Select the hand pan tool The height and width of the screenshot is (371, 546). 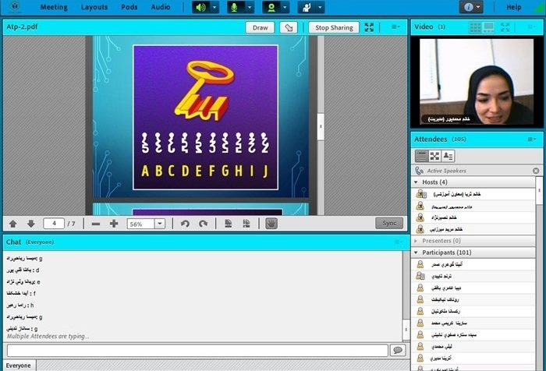click(x=271, y=224)
